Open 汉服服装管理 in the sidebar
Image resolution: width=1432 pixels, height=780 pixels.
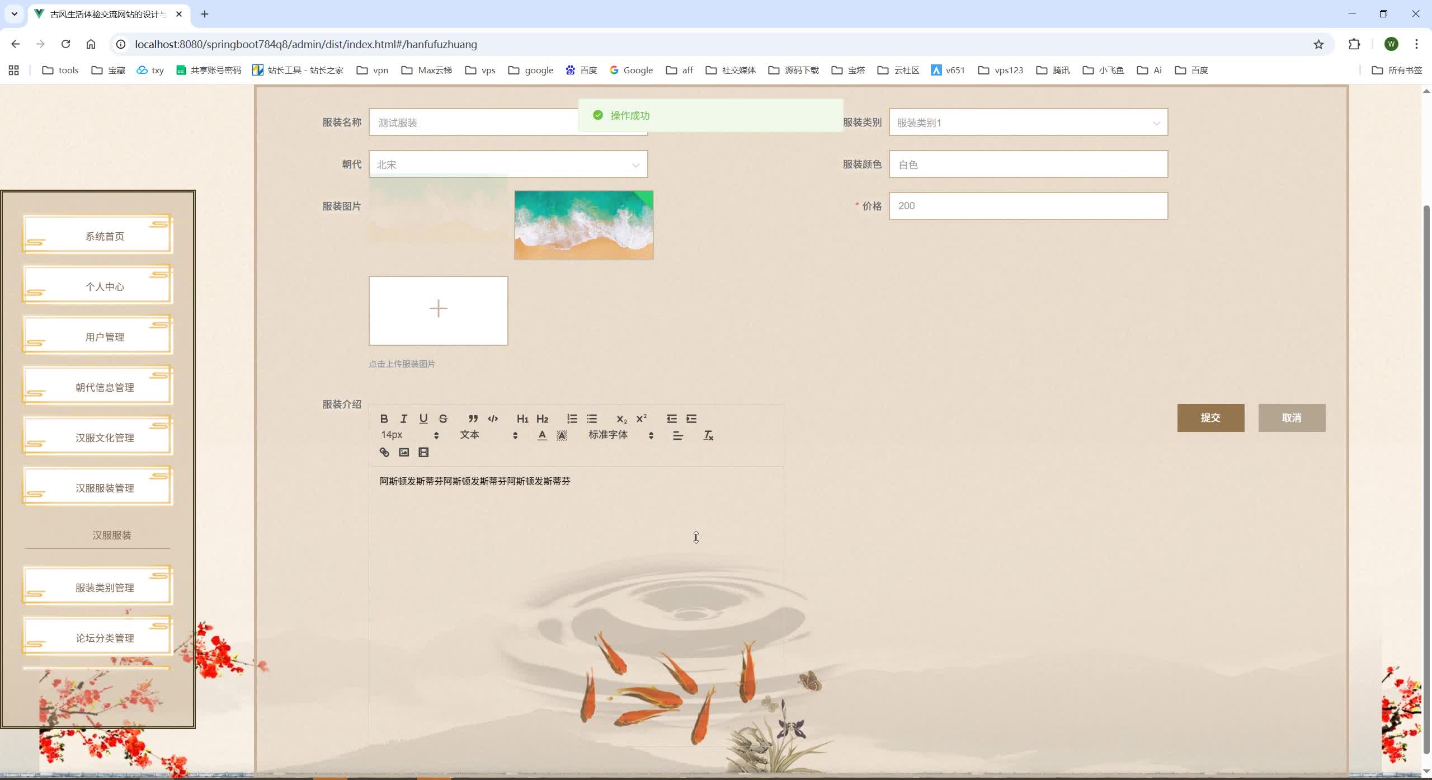click(104, 487)
